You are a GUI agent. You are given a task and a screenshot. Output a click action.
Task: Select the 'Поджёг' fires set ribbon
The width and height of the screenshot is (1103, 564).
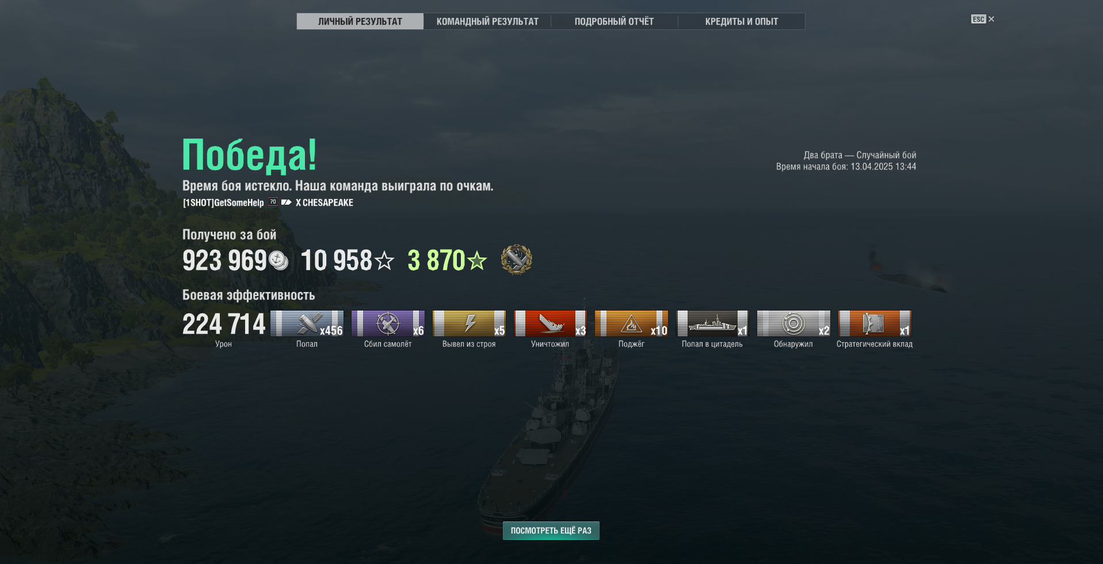point(631,323)
